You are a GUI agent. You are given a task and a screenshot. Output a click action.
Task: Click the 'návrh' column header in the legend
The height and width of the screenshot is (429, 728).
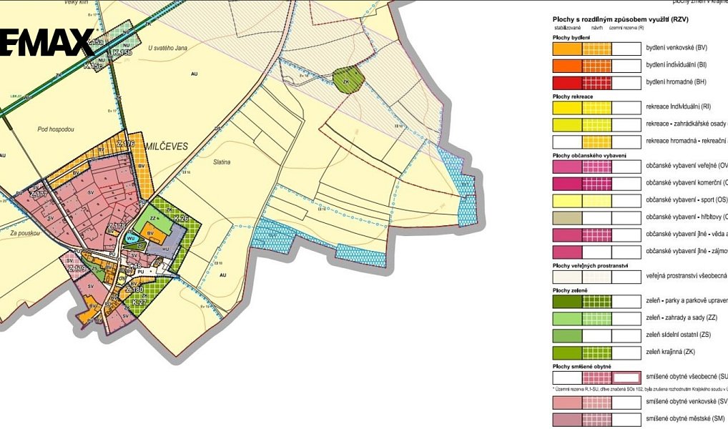[x=597, y=28]
